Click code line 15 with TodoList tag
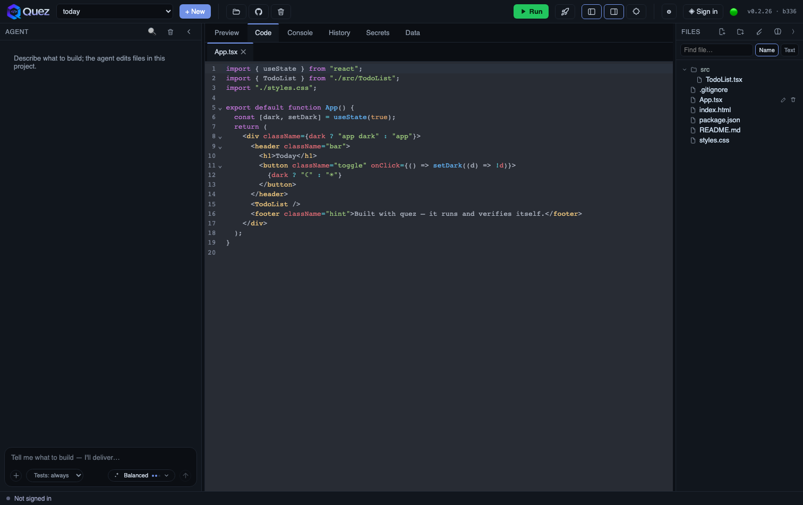 276,204
